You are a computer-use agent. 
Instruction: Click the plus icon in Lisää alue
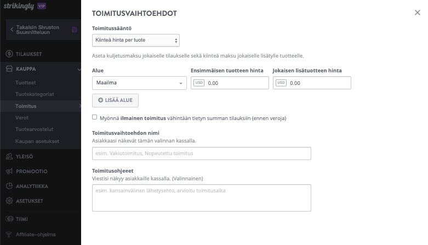tap(100, 100)
